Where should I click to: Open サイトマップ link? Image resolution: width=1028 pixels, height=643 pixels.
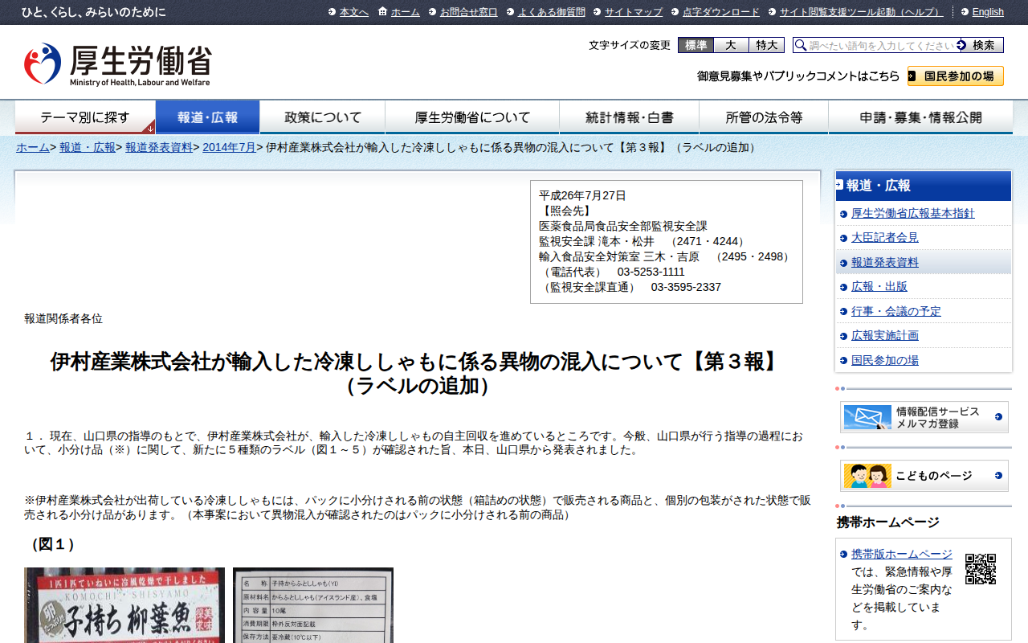(x=634, y=12)
